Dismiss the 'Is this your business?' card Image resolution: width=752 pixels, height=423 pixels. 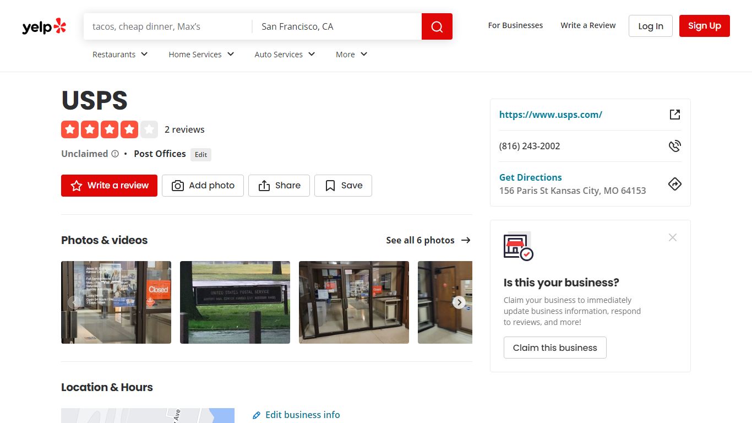(673, 237)
